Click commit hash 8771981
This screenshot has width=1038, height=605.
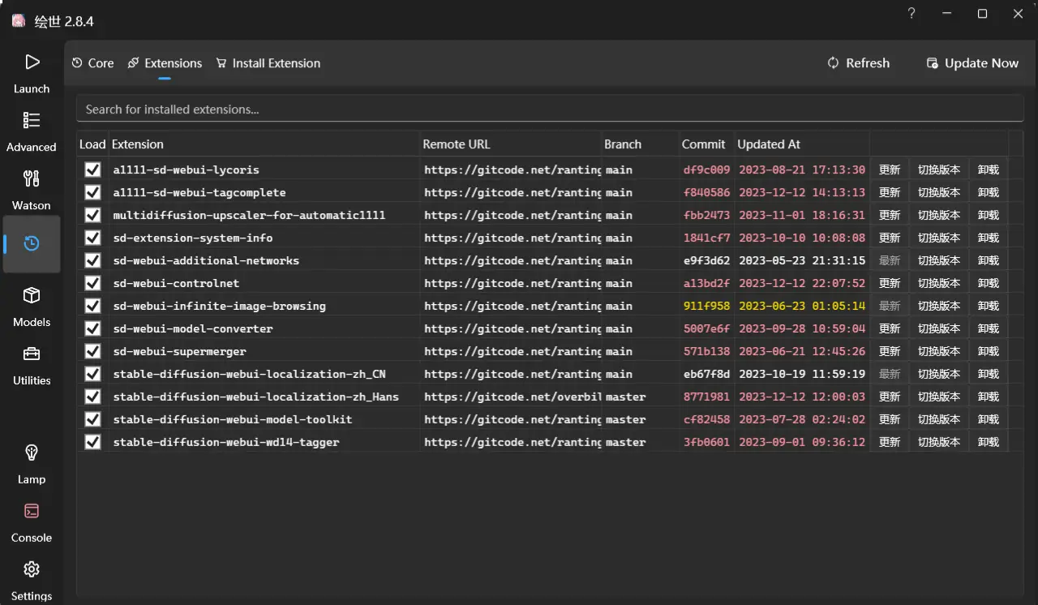click(706, 397)
